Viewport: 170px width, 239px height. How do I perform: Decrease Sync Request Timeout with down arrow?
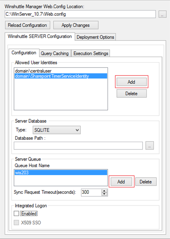104,194
